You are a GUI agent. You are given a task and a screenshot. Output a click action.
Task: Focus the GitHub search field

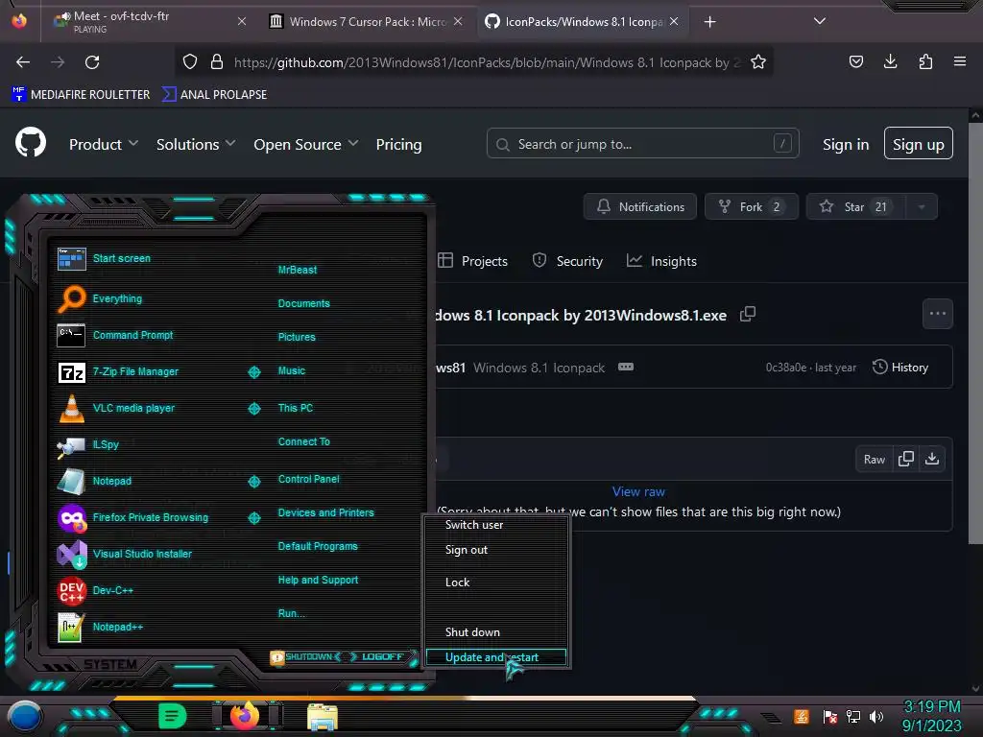pyautogui.click(x=642, y=144)
